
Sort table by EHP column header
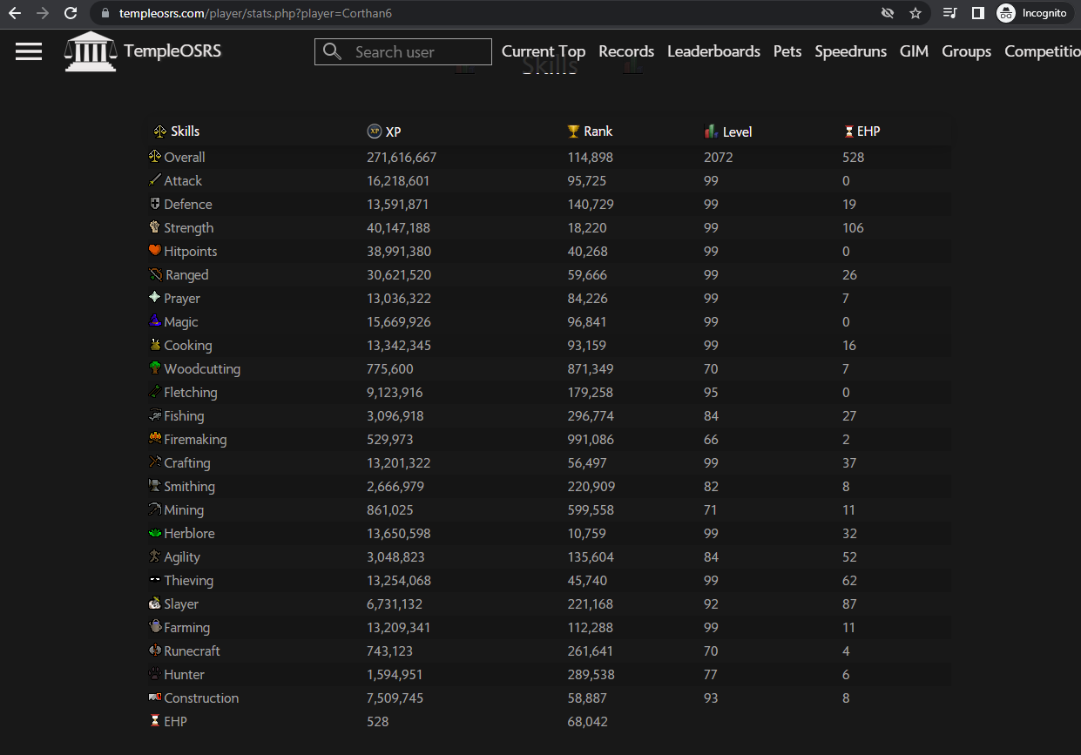868,131
